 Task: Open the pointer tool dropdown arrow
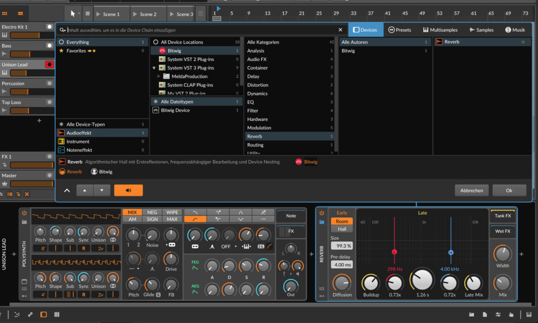pos(79,14)
